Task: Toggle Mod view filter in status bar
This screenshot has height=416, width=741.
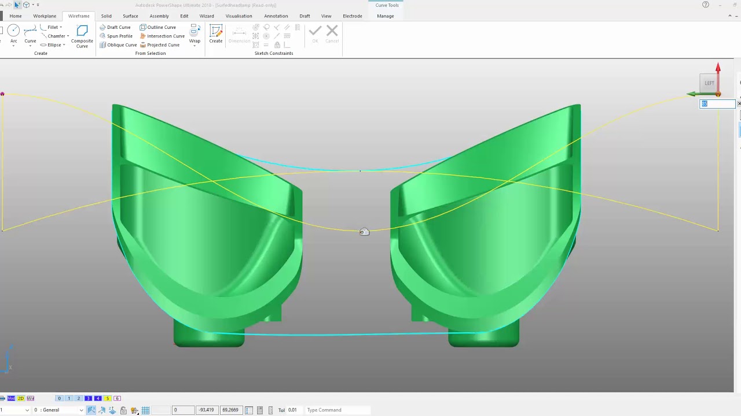Action: (x=11, y=398)
